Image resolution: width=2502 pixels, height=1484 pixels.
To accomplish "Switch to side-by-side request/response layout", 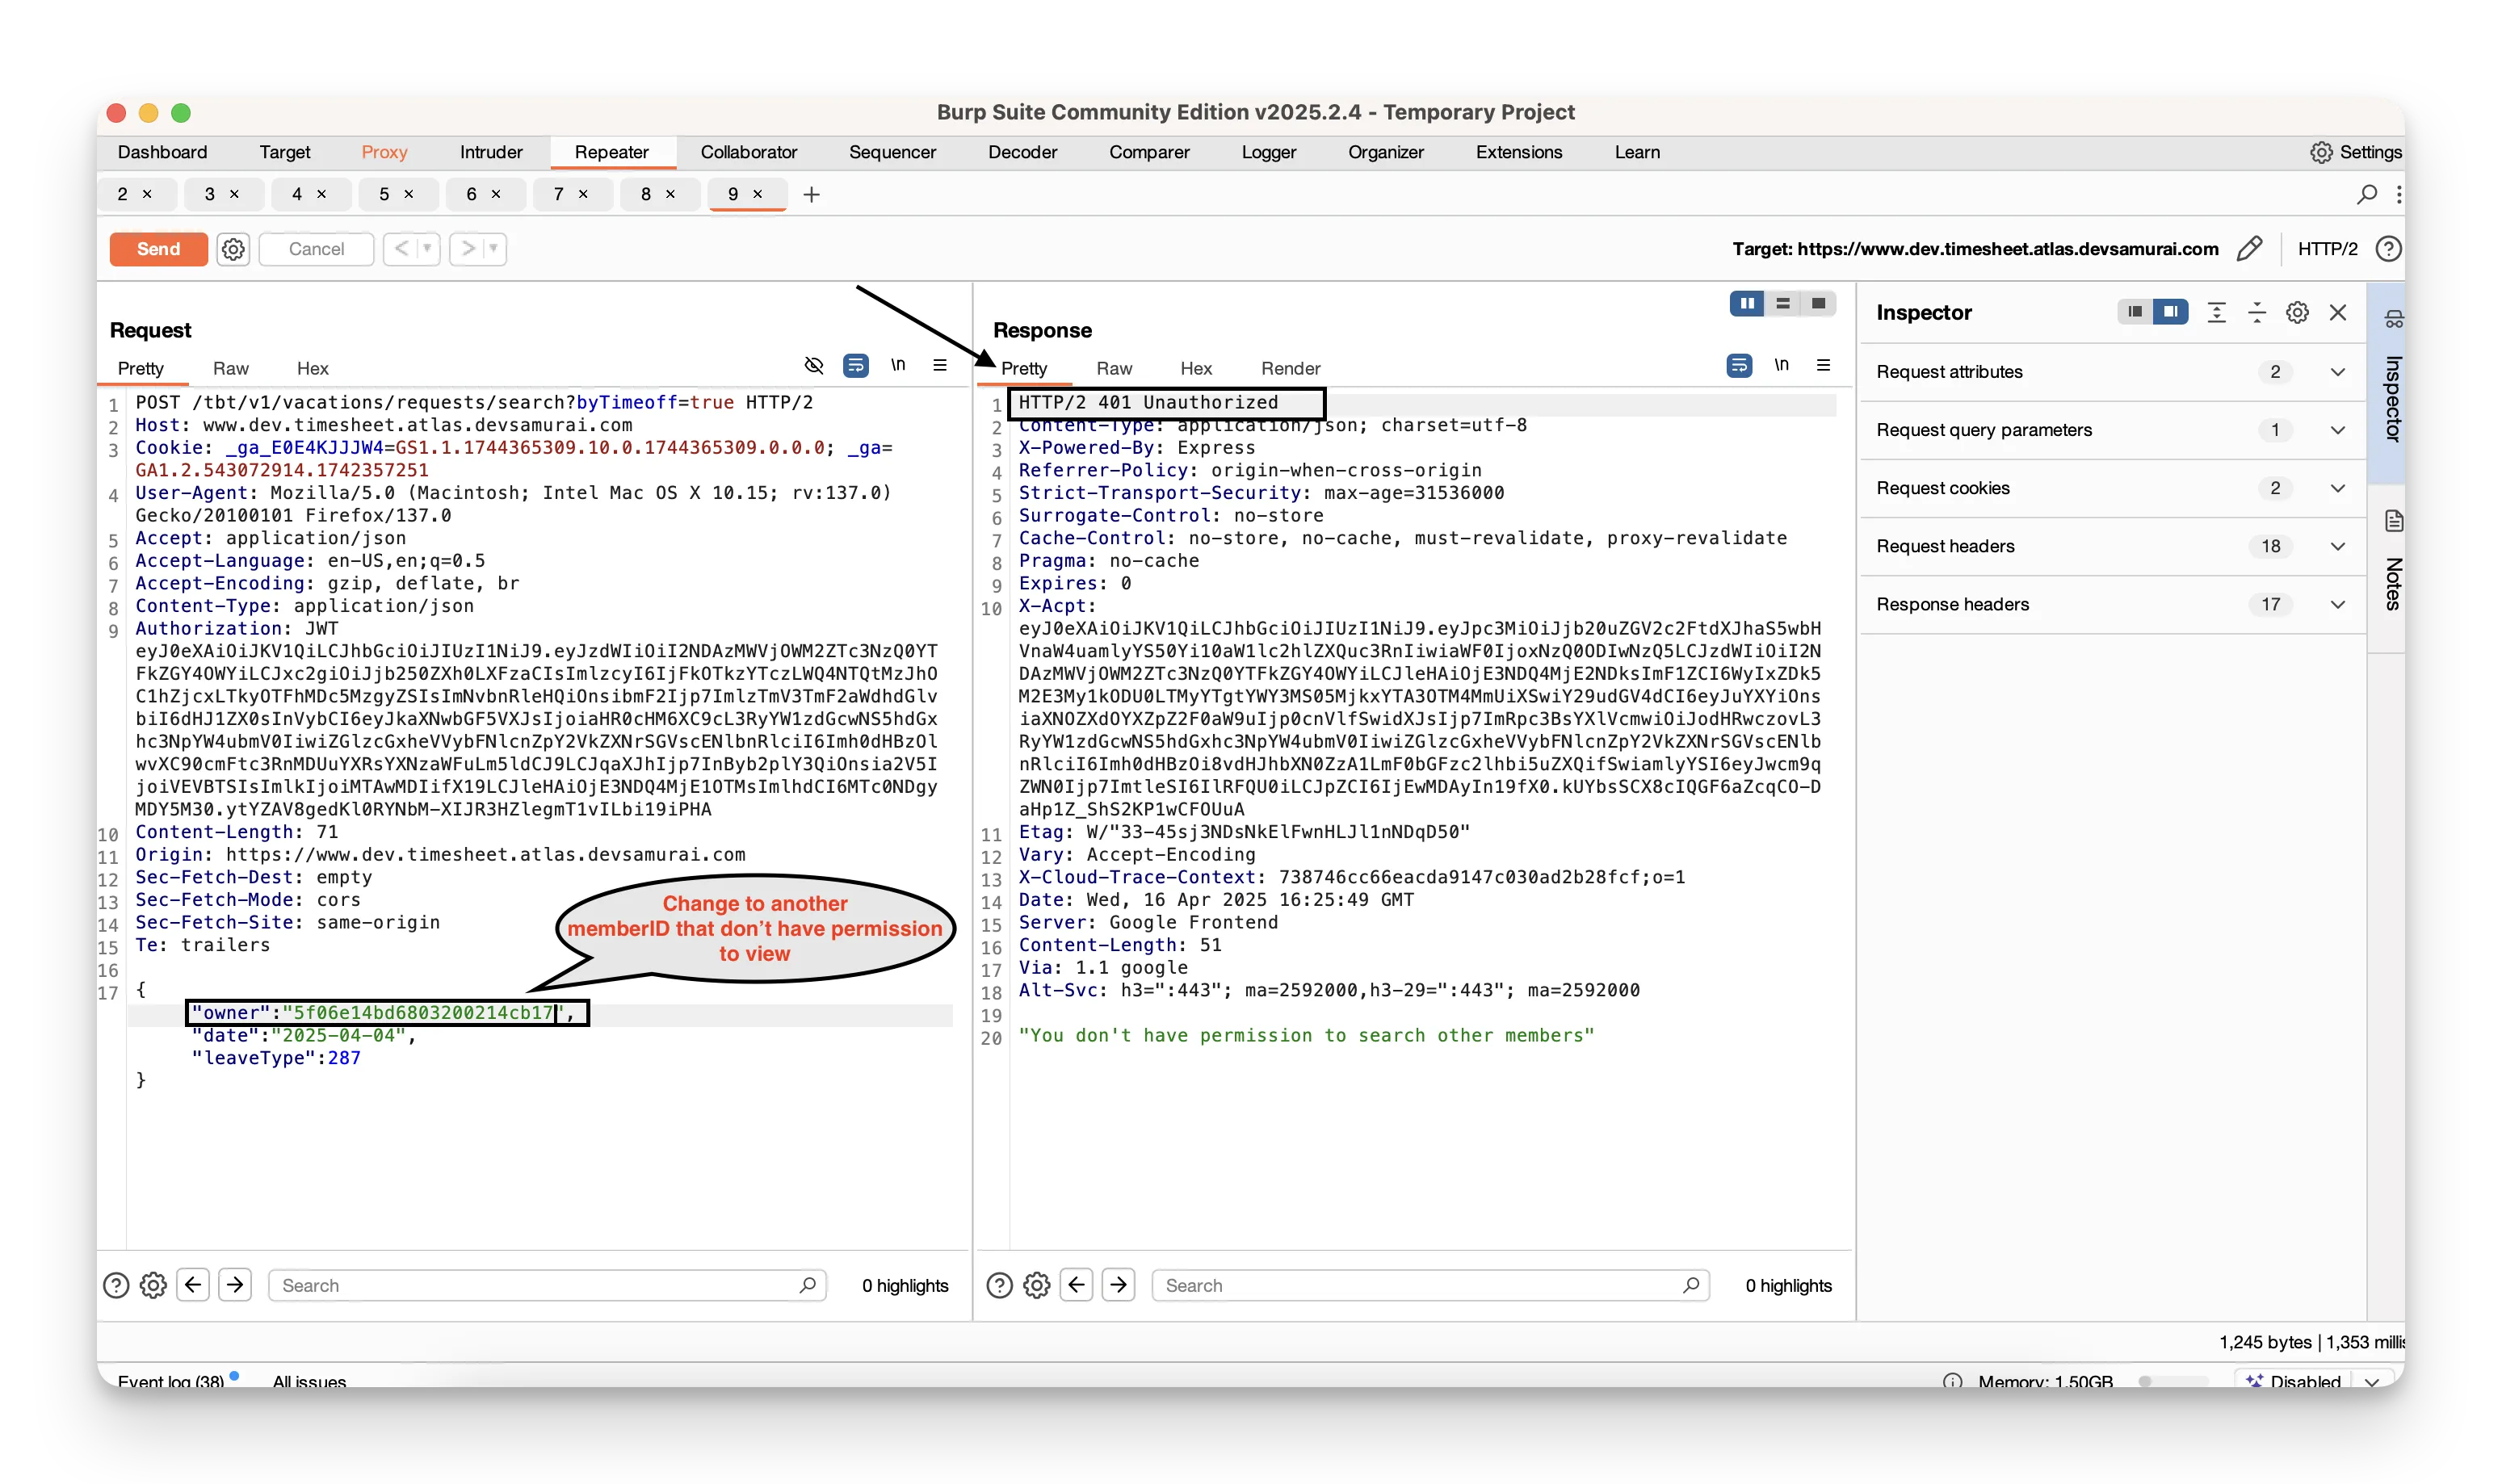I will (1746, 304).
